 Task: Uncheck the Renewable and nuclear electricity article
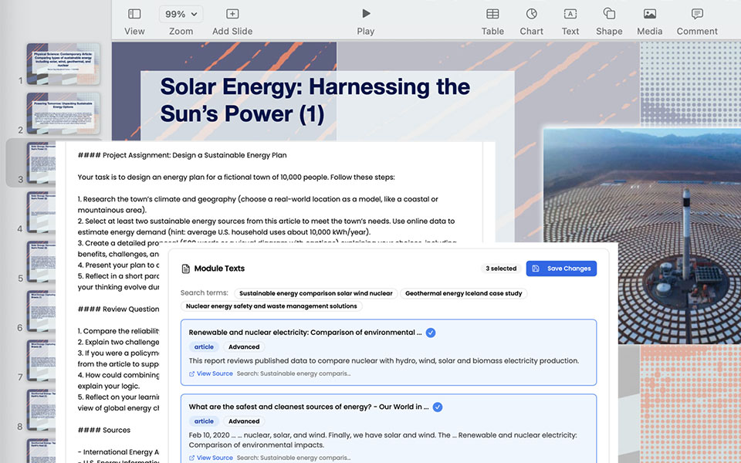[x=431, y=333]
